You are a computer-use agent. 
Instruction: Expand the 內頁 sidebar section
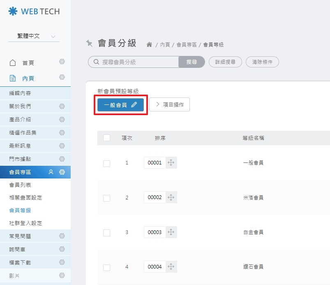tap(28, 78)
